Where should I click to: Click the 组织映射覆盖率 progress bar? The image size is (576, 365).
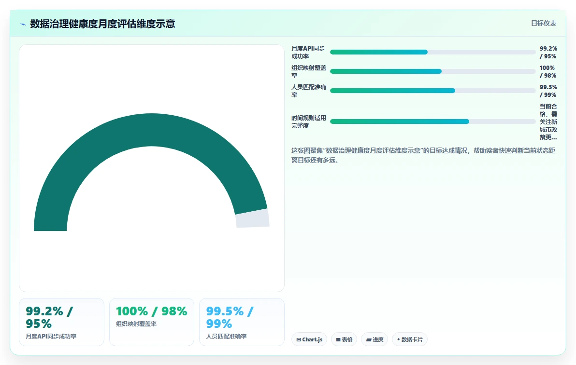tap(433, 71)
